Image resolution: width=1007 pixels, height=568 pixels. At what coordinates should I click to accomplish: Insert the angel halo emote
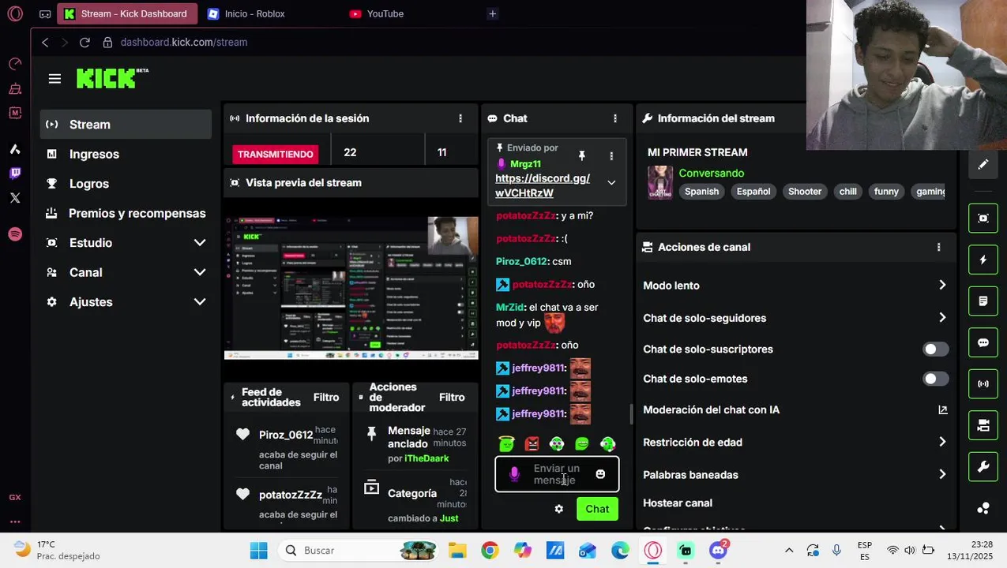(x=507, y=444)
